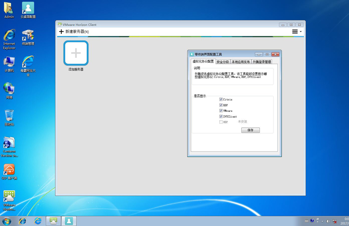Uncheck the IVTClient checkbox
Image resolution: width=349 pixels, height=226 pixels.
click(221, 116)
